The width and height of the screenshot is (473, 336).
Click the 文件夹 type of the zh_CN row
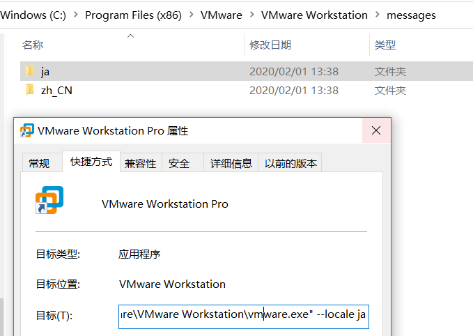[390, 90]
